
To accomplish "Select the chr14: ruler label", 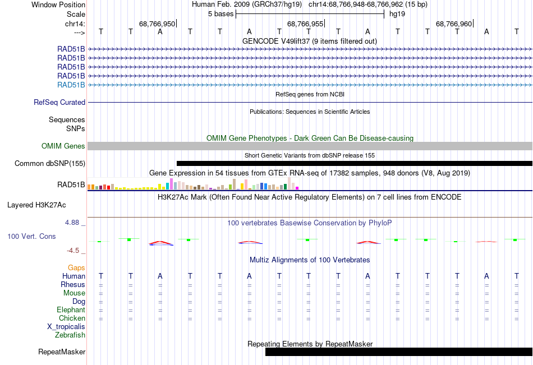I will pyautogui.click(x=75, y=24).
